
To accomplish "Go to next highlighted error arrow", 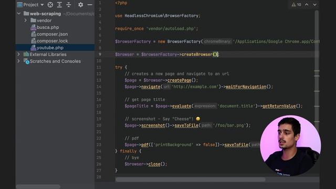I will click(314, 5).
